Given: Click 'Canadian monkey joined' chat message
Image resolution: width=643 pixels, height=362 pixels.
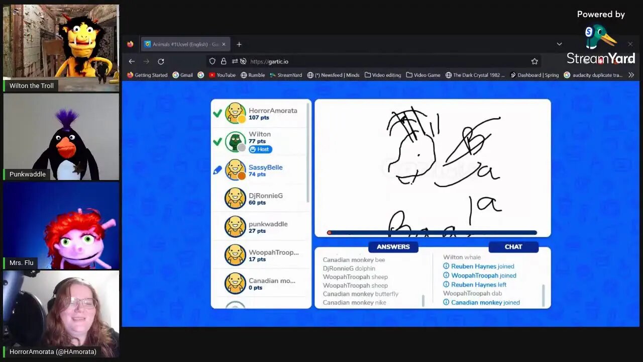Looking at the screenshot, I should coord(481,303).
